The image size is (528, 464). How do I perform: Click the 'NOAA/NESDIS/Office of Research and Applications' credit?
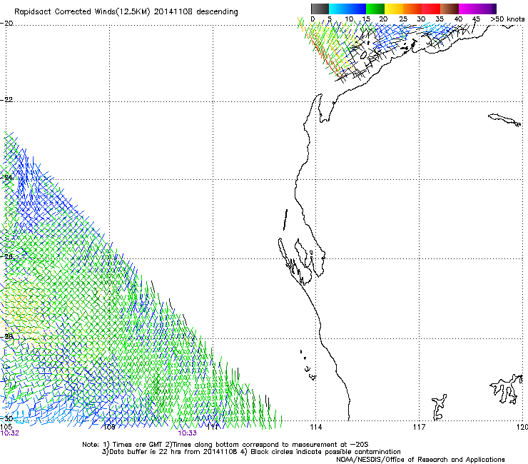[420, 460]
